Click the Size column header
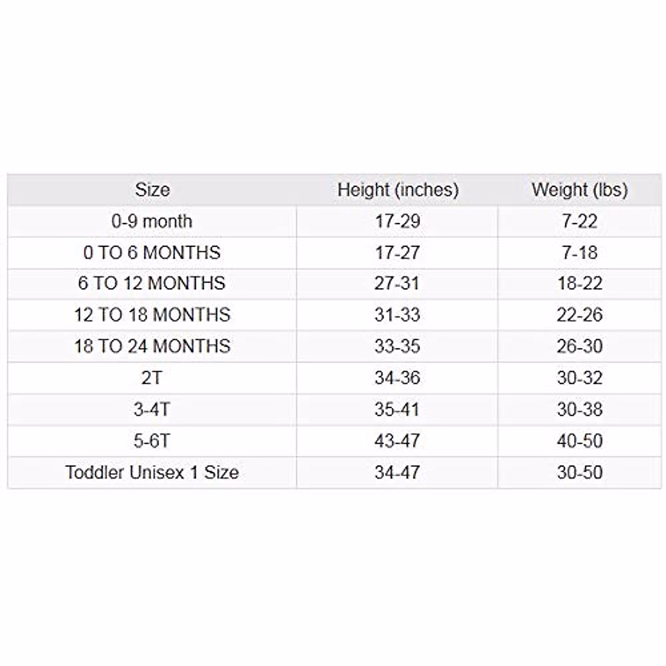This screenshot has width=666, height=666. coord(152,190)
